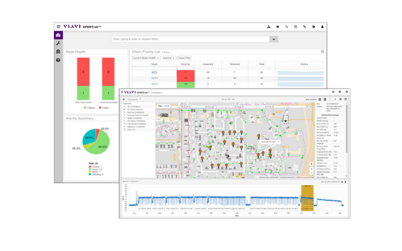The image size is (402, 251).
Task: Click Impacted column header
Action: pos(208,64)
